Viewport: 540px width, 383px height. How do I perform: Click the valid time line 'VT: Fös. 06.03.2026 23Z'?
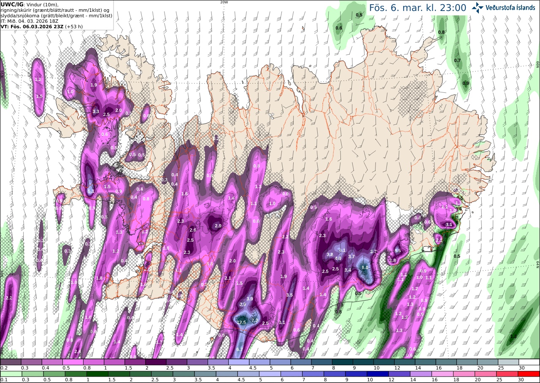(x=32, y=26)
